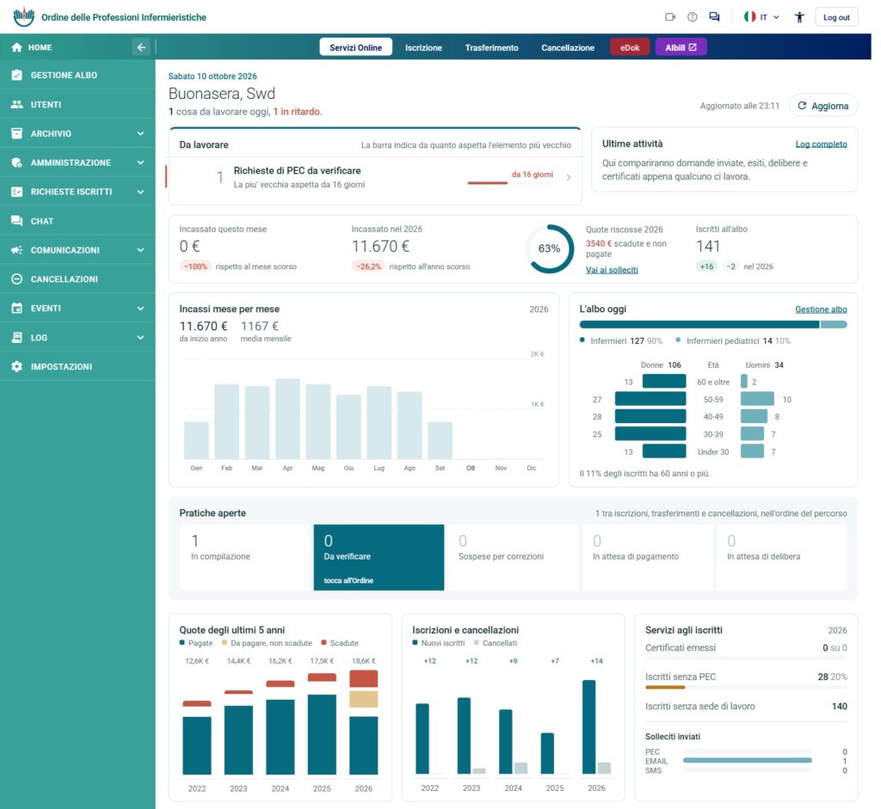This screenshot has width=881, height=809.
Task: Click the Iscritti senza PEC progress bar
Action: 746,687
